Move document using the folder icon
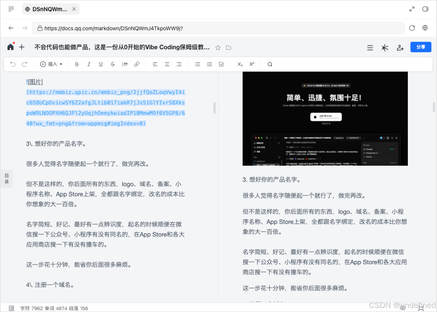The image size is (437, 312). [x=229, y=48]
